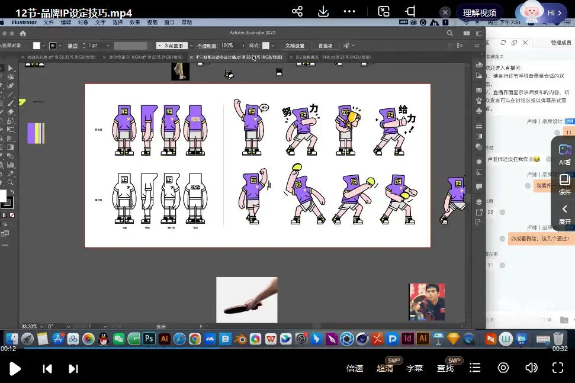Open the 超清 video quality selector
Viewport: 575px width, 383px height.
tap(385, 368)
